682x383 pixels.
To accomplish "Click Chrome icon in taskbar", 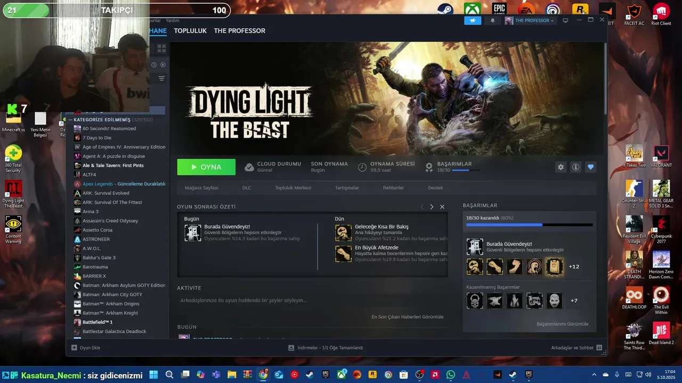I will (263, 375).
